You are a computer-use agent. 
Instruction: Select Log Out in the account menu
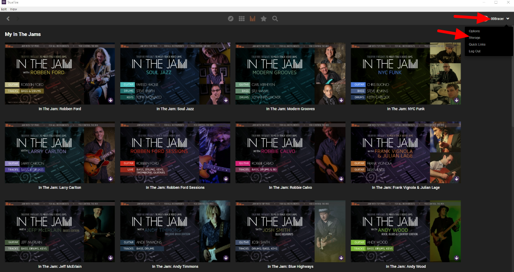click(474, 51)
